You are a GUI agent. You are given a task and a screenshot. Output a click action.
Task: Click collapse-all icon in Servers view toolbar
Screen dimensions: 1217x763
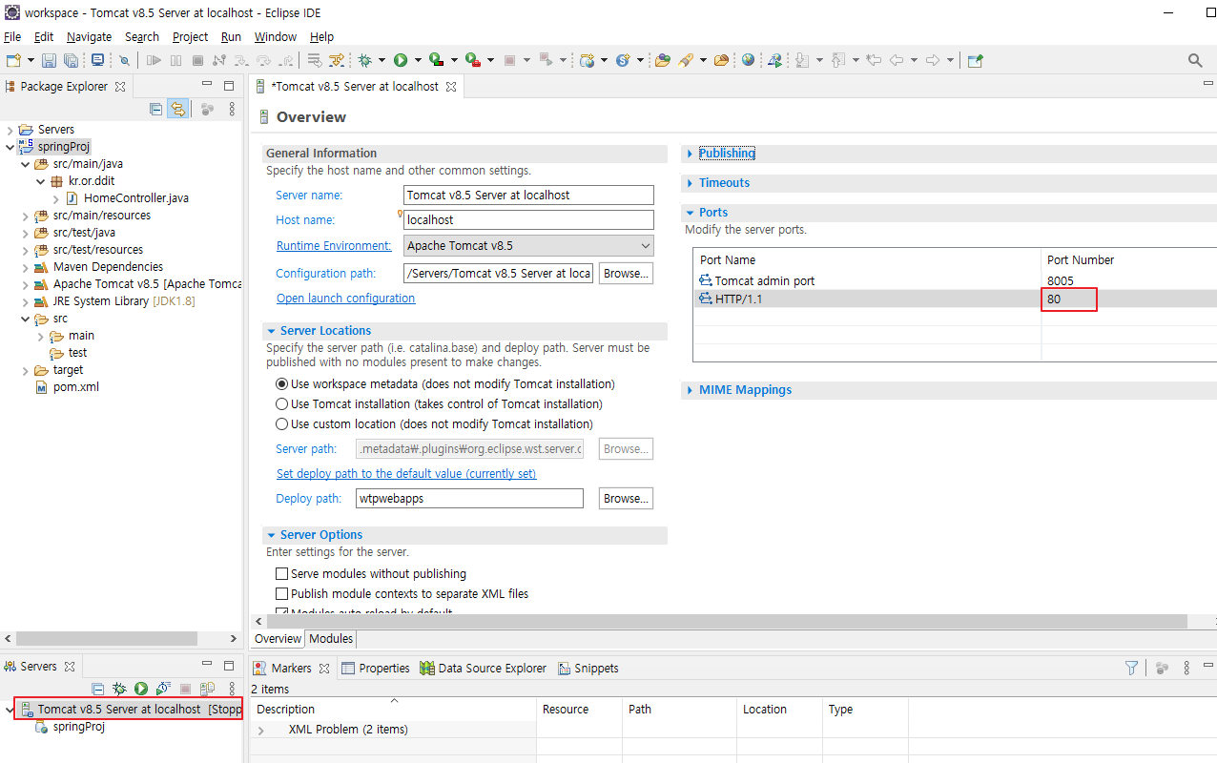click(x=97, y=689)
